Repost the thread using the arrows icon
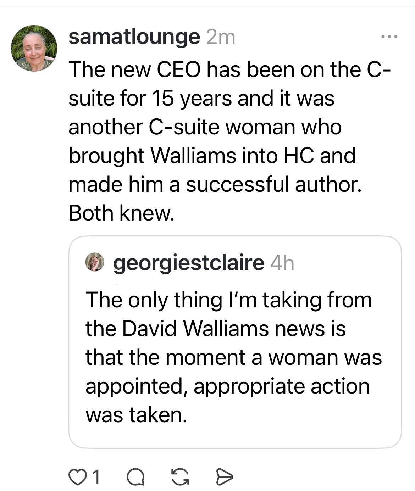This screenshot has width=415, height=491. click(180, 477)
